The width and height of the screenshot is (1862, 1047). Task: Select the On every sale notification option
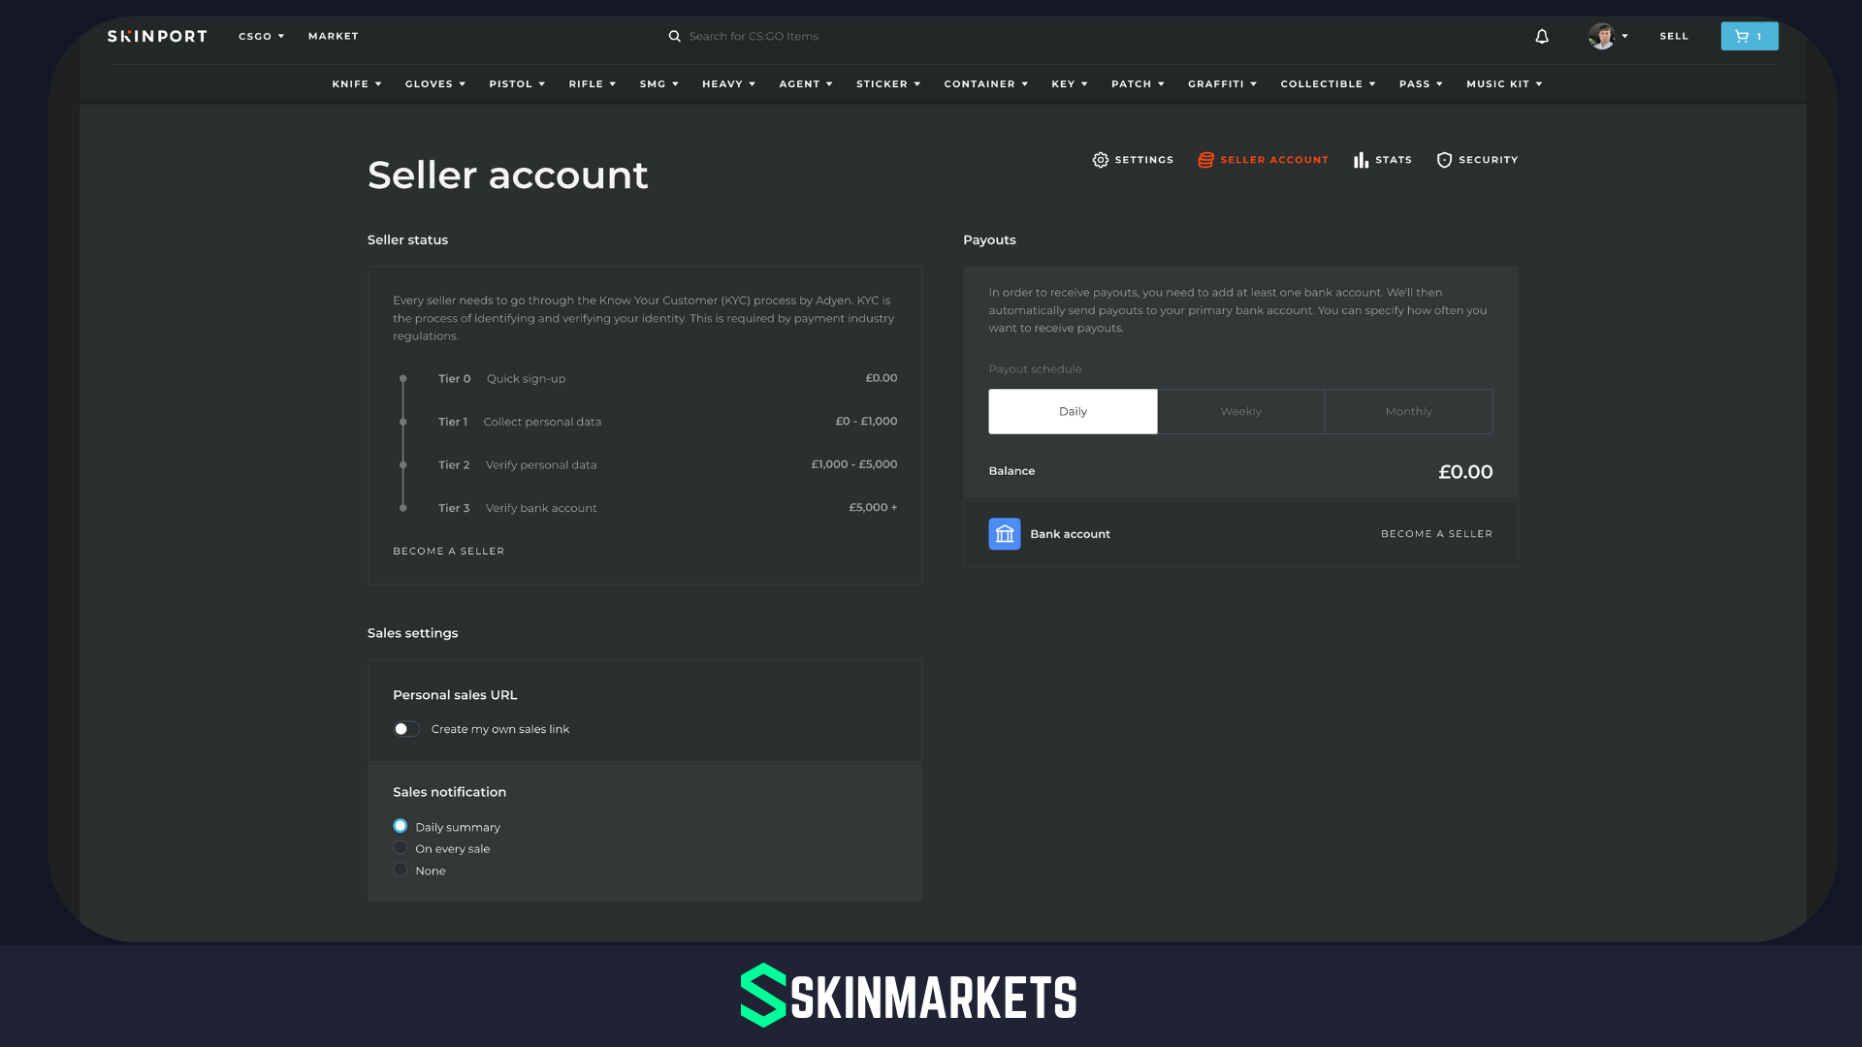click(401, 847)
